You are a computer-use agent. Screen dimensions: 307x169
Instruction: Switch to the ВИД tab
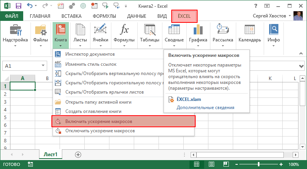162,16
